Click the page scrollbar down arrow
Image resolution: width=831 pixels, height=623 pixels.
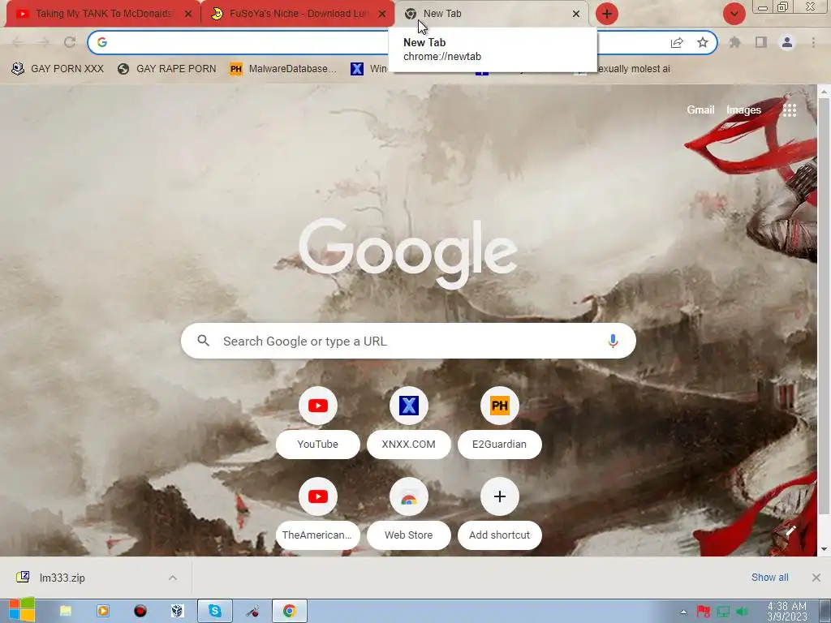(824, 549)
